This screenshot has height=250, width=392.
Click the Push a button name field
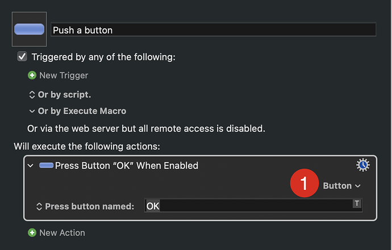coord(213,29)
